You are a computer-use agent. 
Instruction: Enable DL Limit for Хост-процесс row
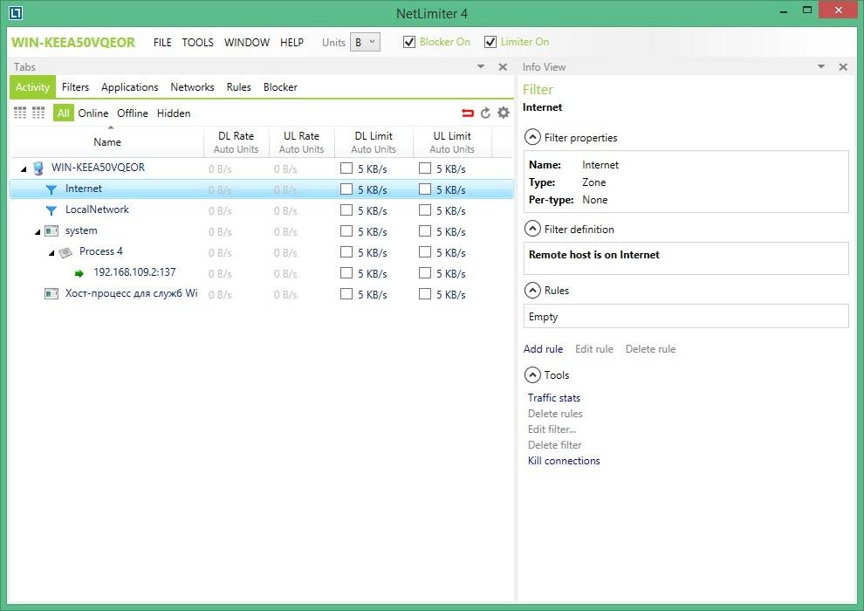pyautogui.click(x=346, y=293)
